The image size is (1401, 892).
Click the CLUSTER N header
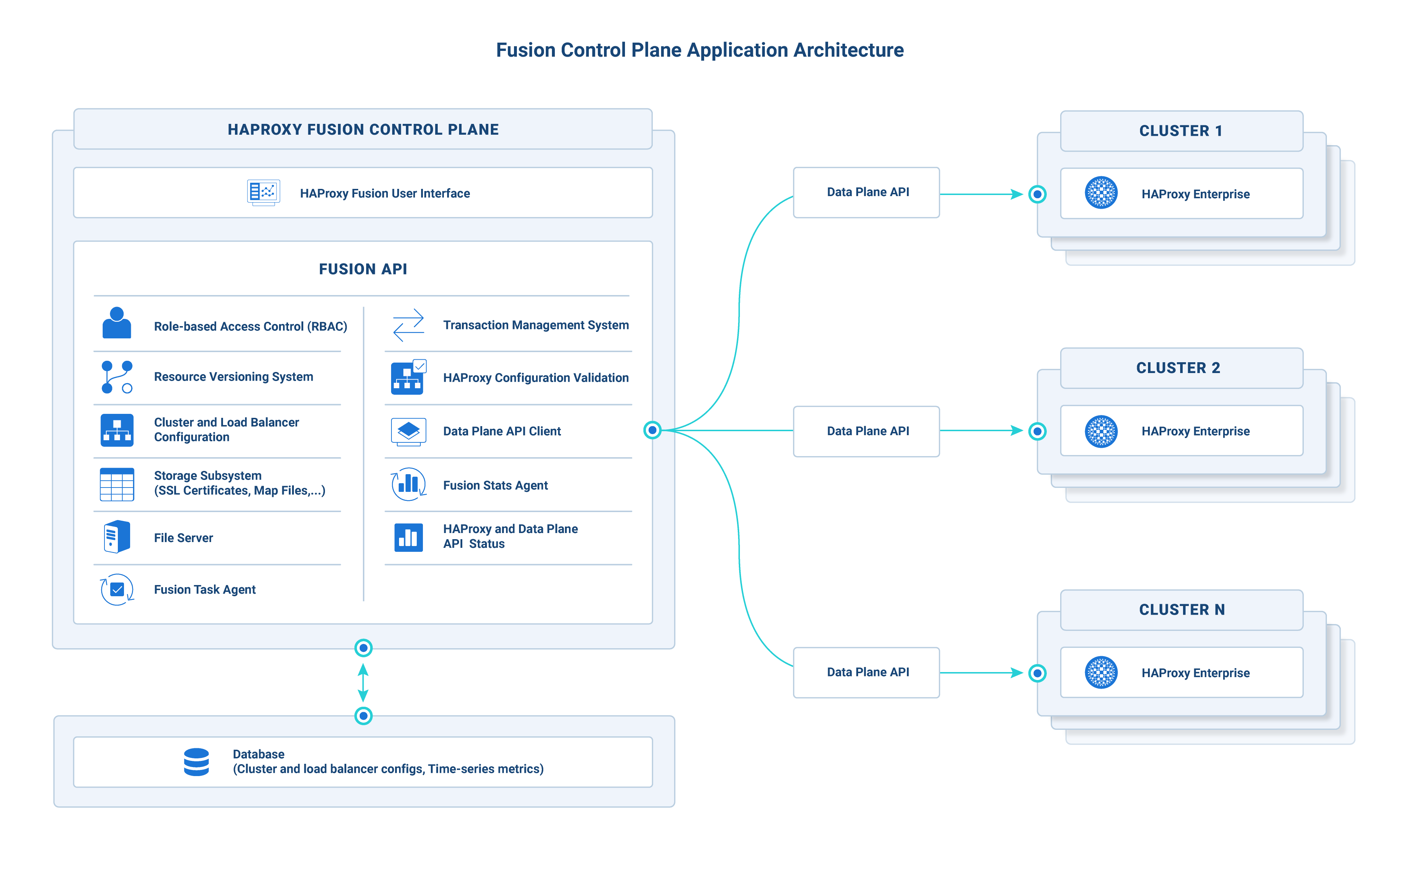pyautogui.click(x=1181, y=610)
